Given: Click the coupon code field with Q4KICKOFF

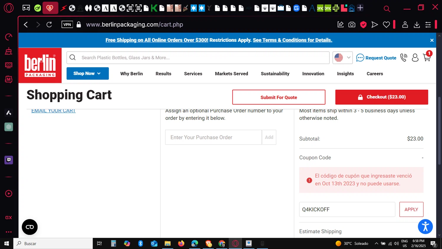Looking at the screenshot, I should 347,209.
